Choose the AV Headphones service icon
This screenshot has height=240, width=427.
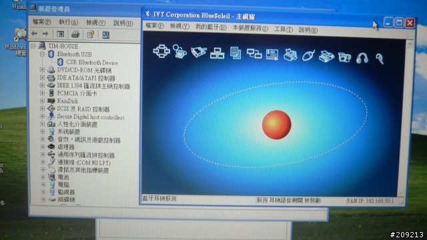[362, 58]
